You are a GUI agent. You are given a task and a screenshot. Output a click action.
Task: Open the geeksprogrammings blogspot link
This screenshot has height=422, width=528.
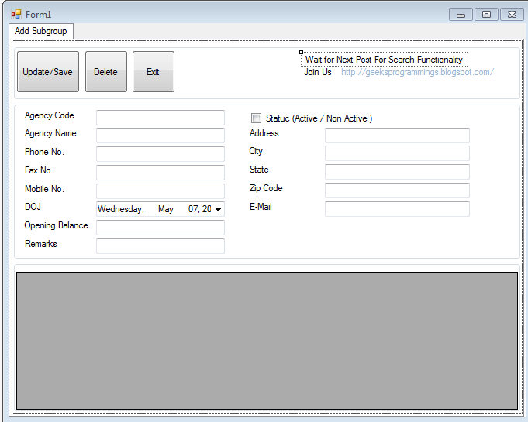click(417, 72)
